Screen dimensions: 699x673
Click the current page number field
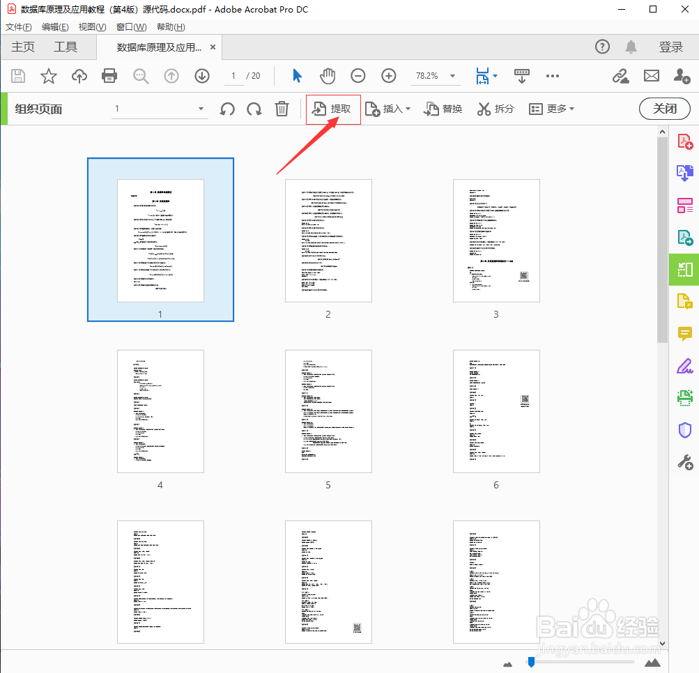233,76
